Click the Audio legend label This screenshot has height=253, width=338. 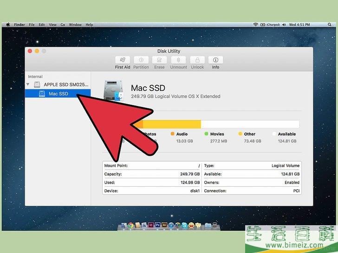point(182,134)
